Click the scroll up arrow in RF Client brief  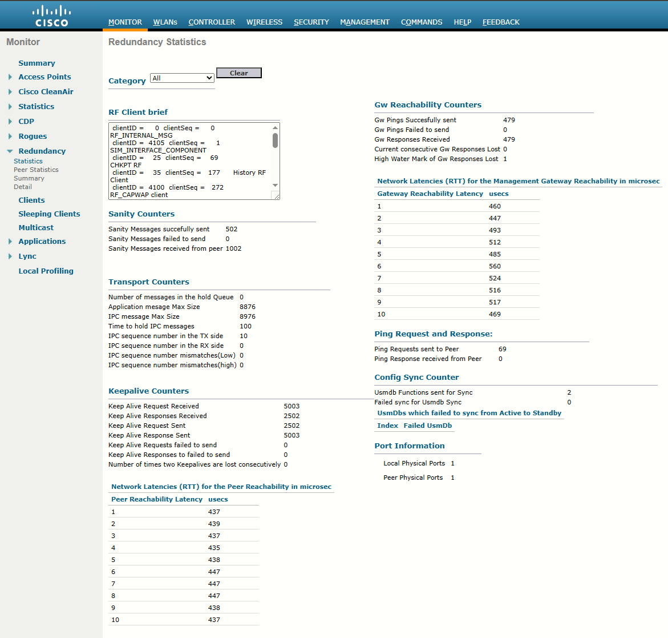pos(275,127)
